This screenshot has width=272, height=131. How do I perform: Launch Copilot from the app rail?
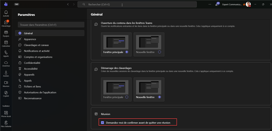6,94
